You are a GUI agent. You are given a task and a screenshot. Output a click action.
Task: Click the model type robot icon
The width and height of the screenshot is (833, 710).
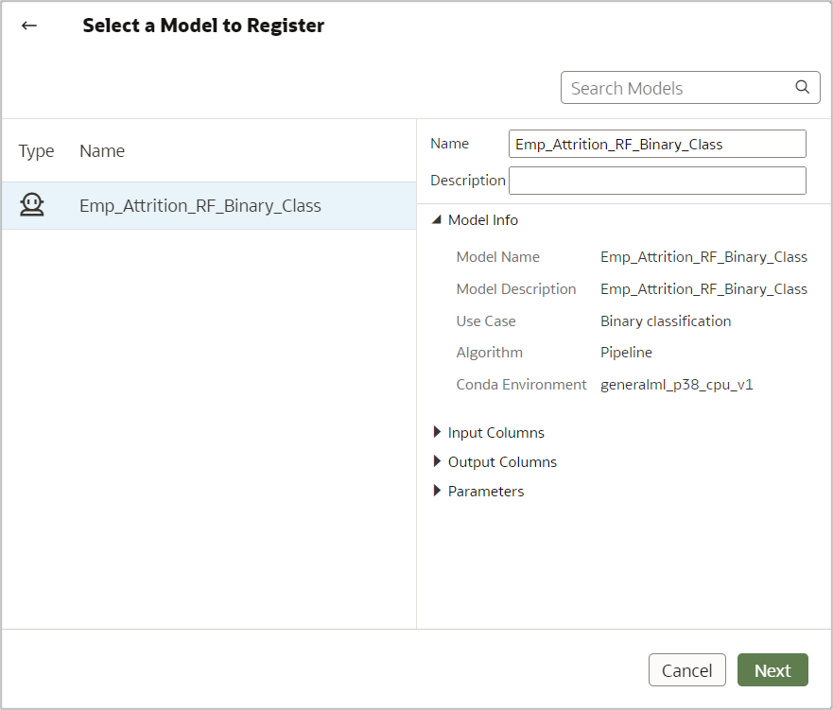32,205
